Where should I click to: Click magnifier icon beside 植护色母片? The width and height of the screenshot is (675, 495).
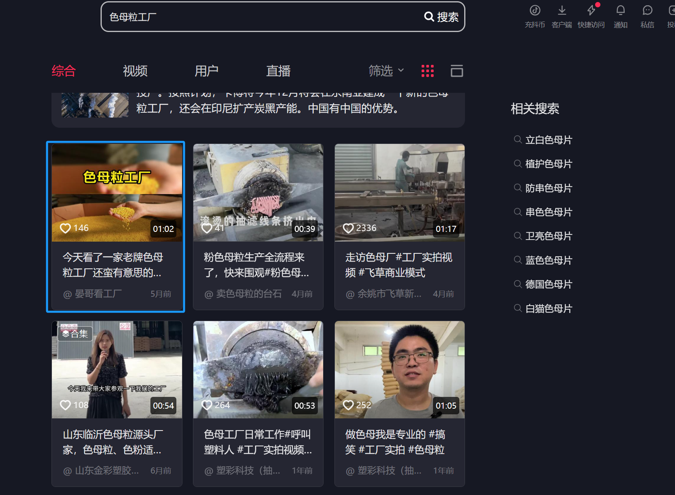(518, 163)
